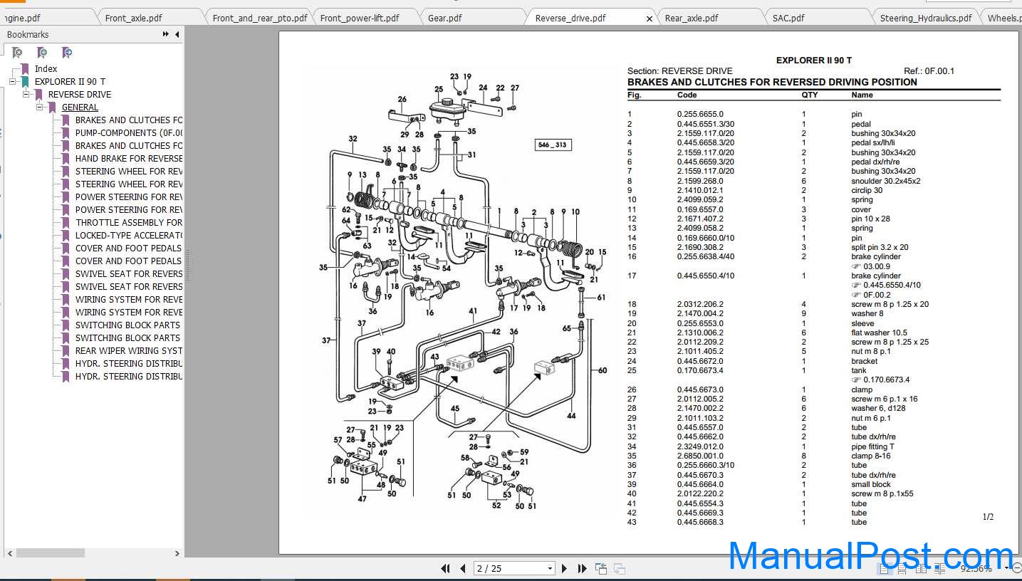Viewport: 1022px width, 581px height.
Task: Click the previous view icon beside page controls
Action: click(602, 568)
